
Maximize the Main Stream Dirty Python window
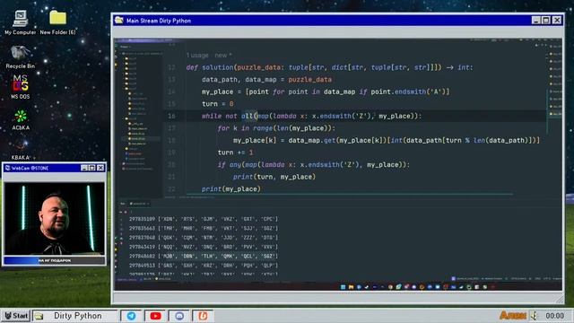click(x=546, y=20)
